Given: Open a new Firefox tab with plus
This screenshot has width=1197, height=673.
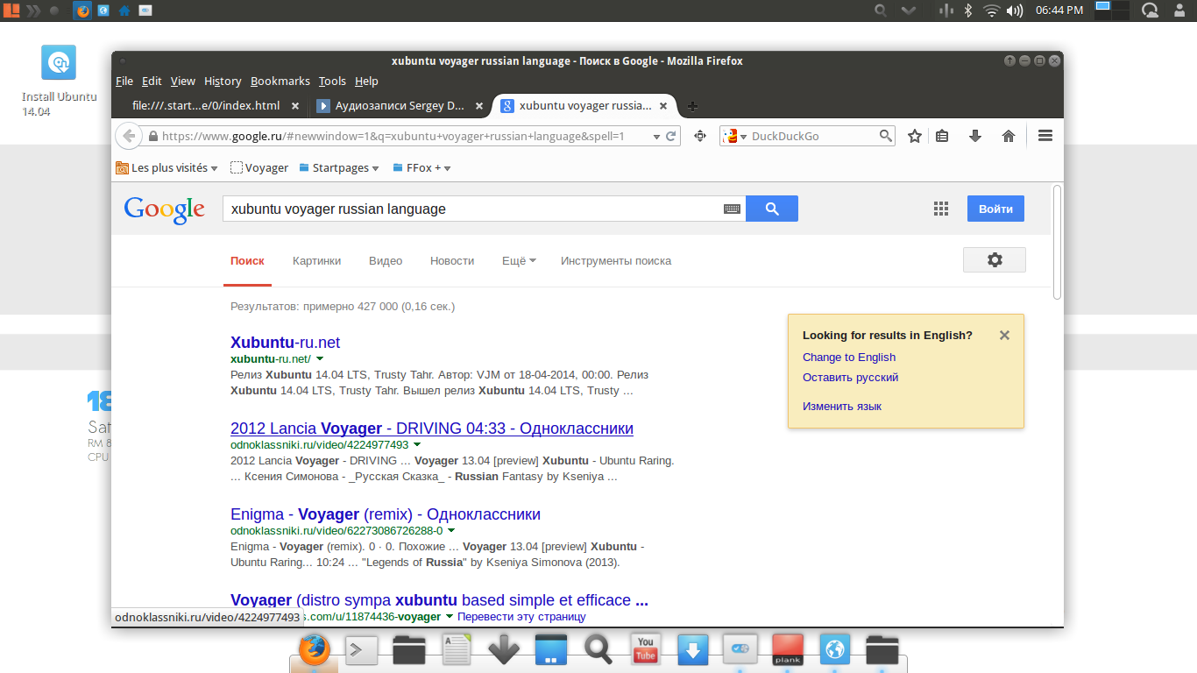Looking at the screenshot, I should 692,106.
